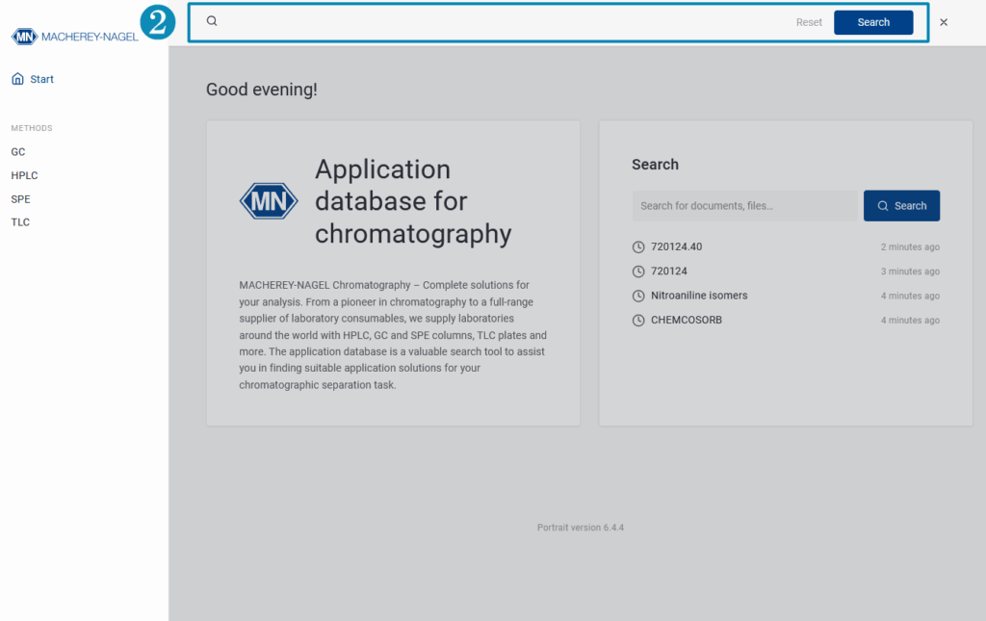Open the GC methods section
The image size is (986, 621).
pos(18,152)
